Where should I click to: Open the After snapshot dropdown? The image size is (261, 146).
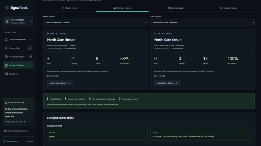point(202,22)
